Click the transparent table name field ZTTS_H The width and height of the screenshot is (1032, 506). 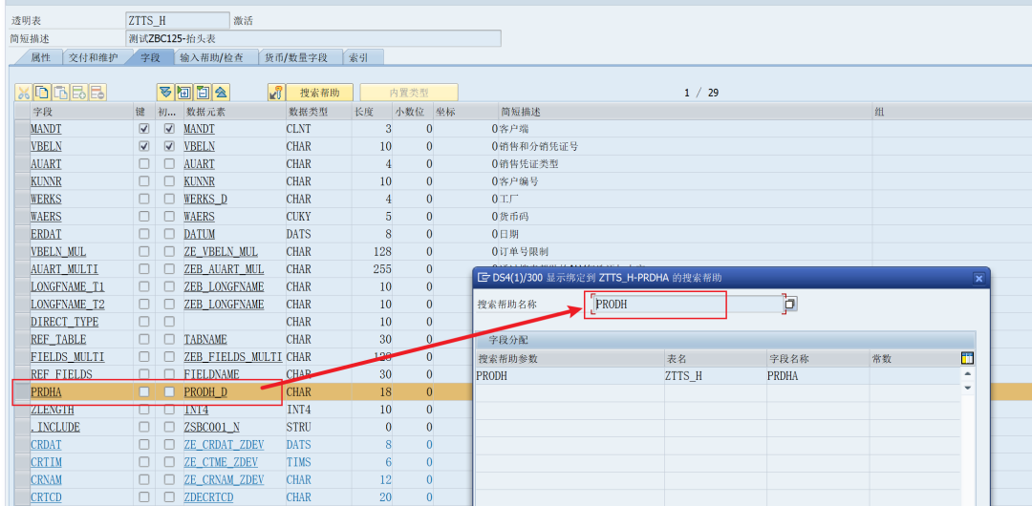(178, 20)
